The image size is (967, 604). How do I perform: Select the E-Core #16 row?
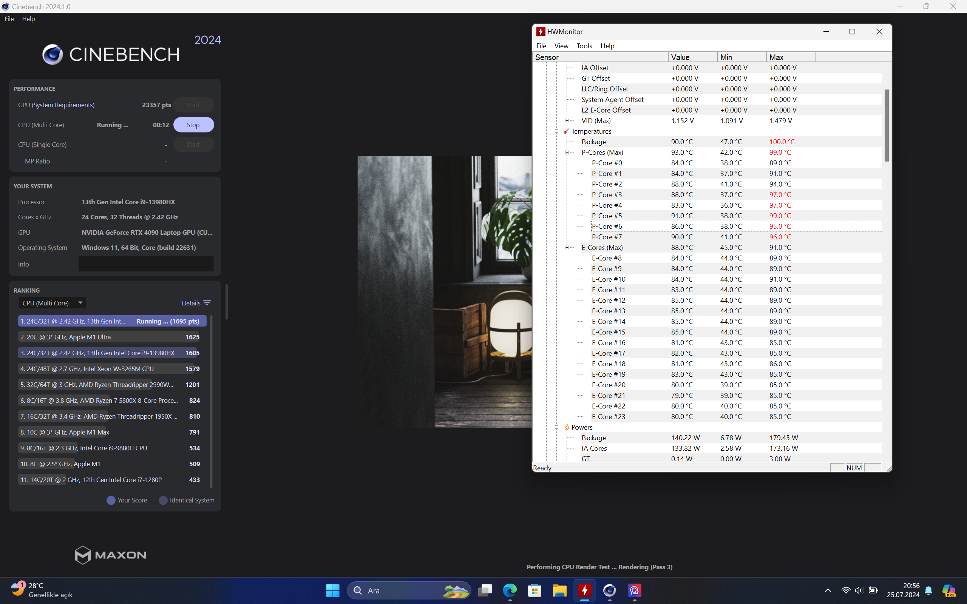736,342
